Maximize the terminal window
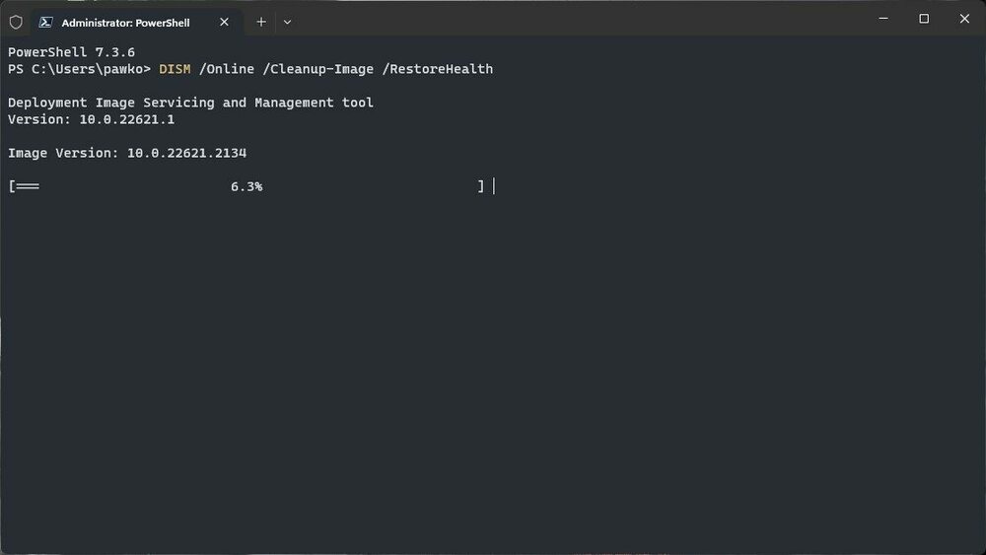The width and height of the screenshot is (986, 555). tap(924, 19)
